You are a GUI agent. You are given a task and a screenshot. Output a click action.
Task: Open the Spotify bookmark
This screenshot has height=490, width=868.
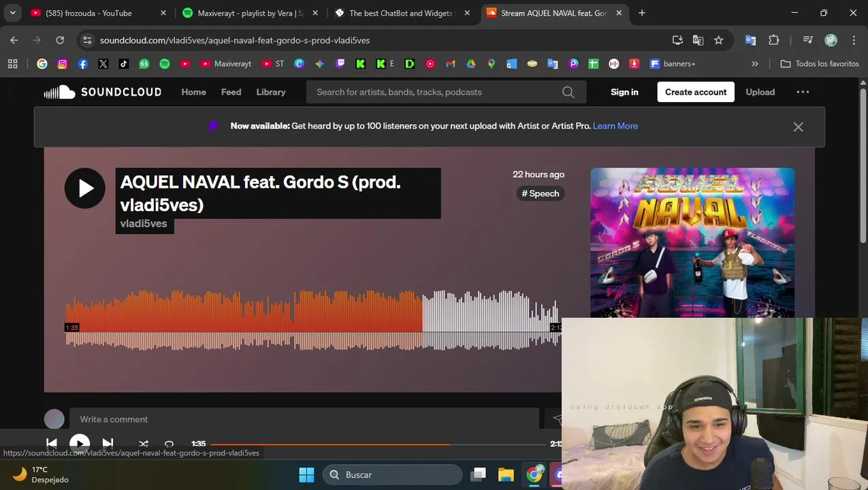click(165, 63)
